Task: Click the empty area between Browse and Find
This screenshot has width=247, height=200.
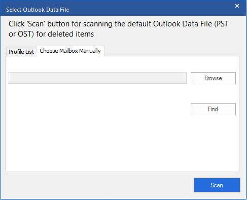Action: (213, 93)
